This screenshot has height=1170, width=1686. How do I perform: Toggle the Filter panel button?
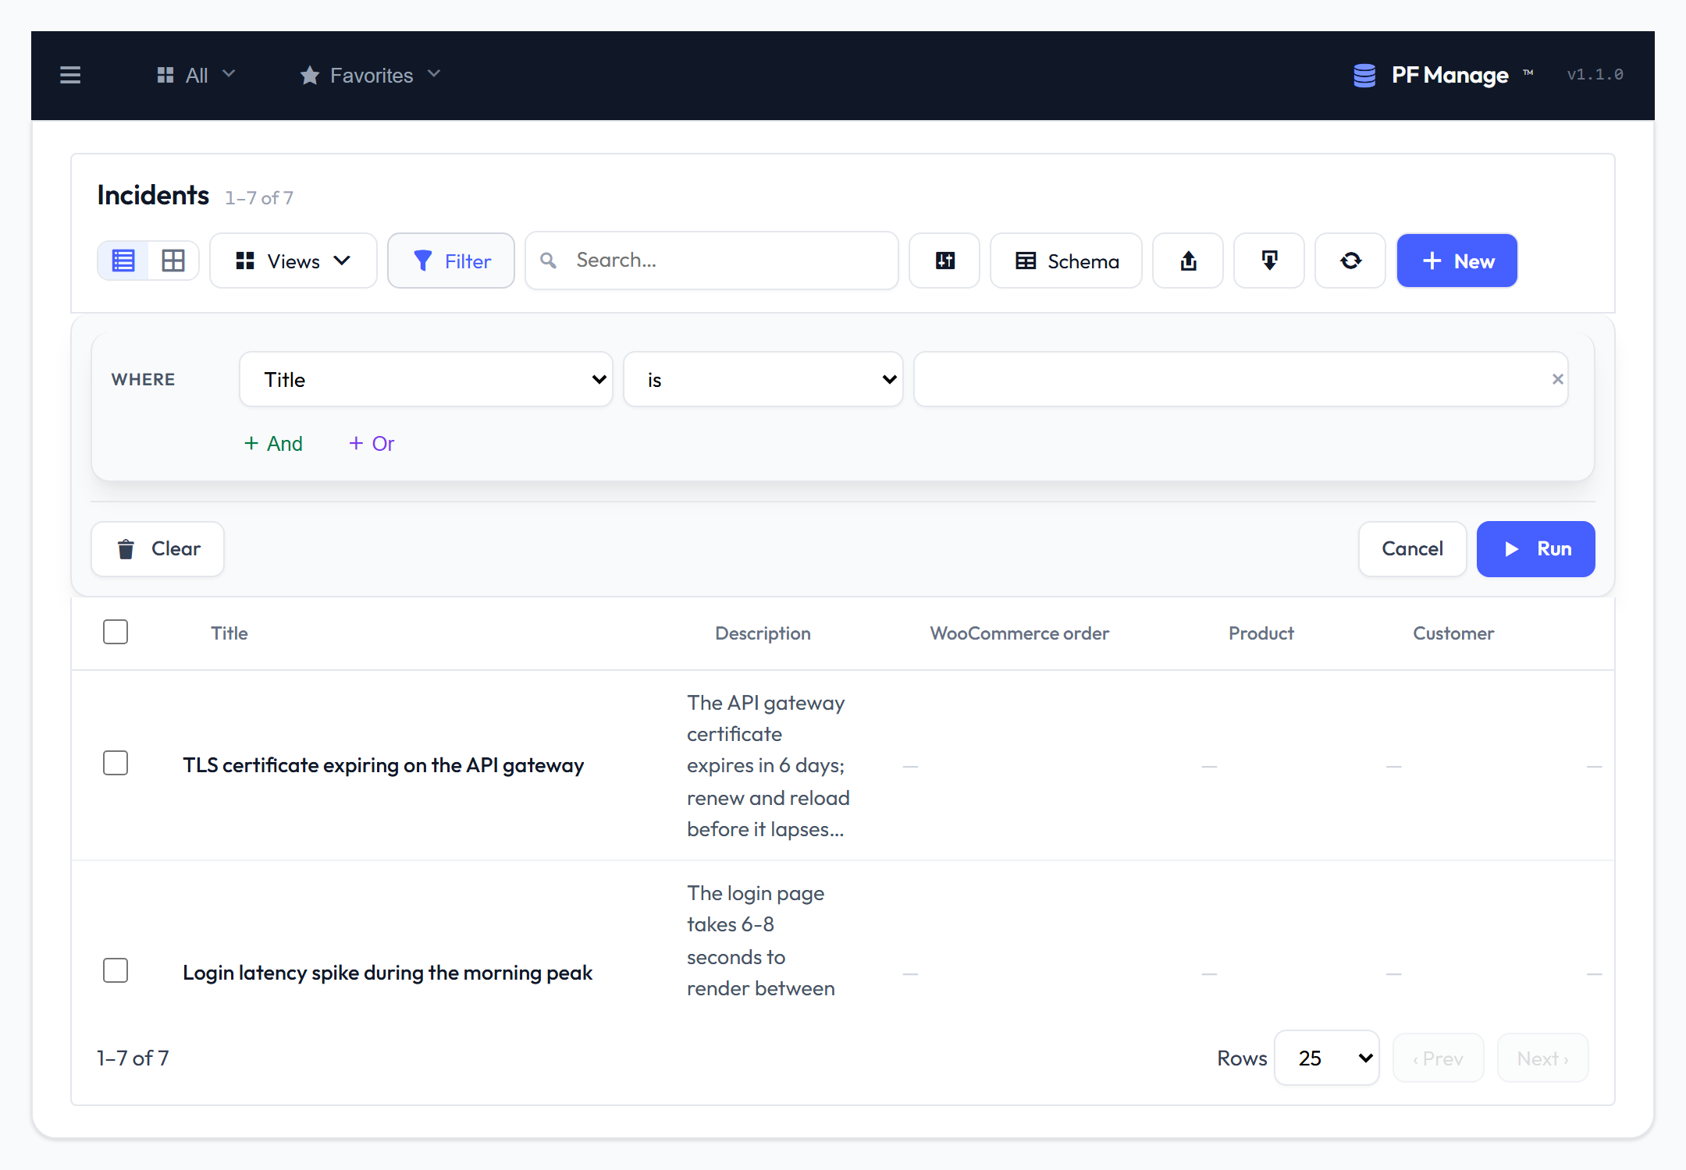click(451, 261)
